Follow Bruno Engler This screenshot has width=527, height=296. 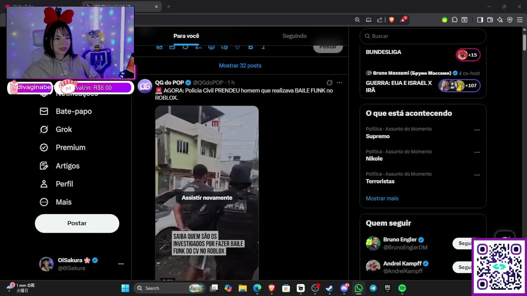click(x=462, y=243)
